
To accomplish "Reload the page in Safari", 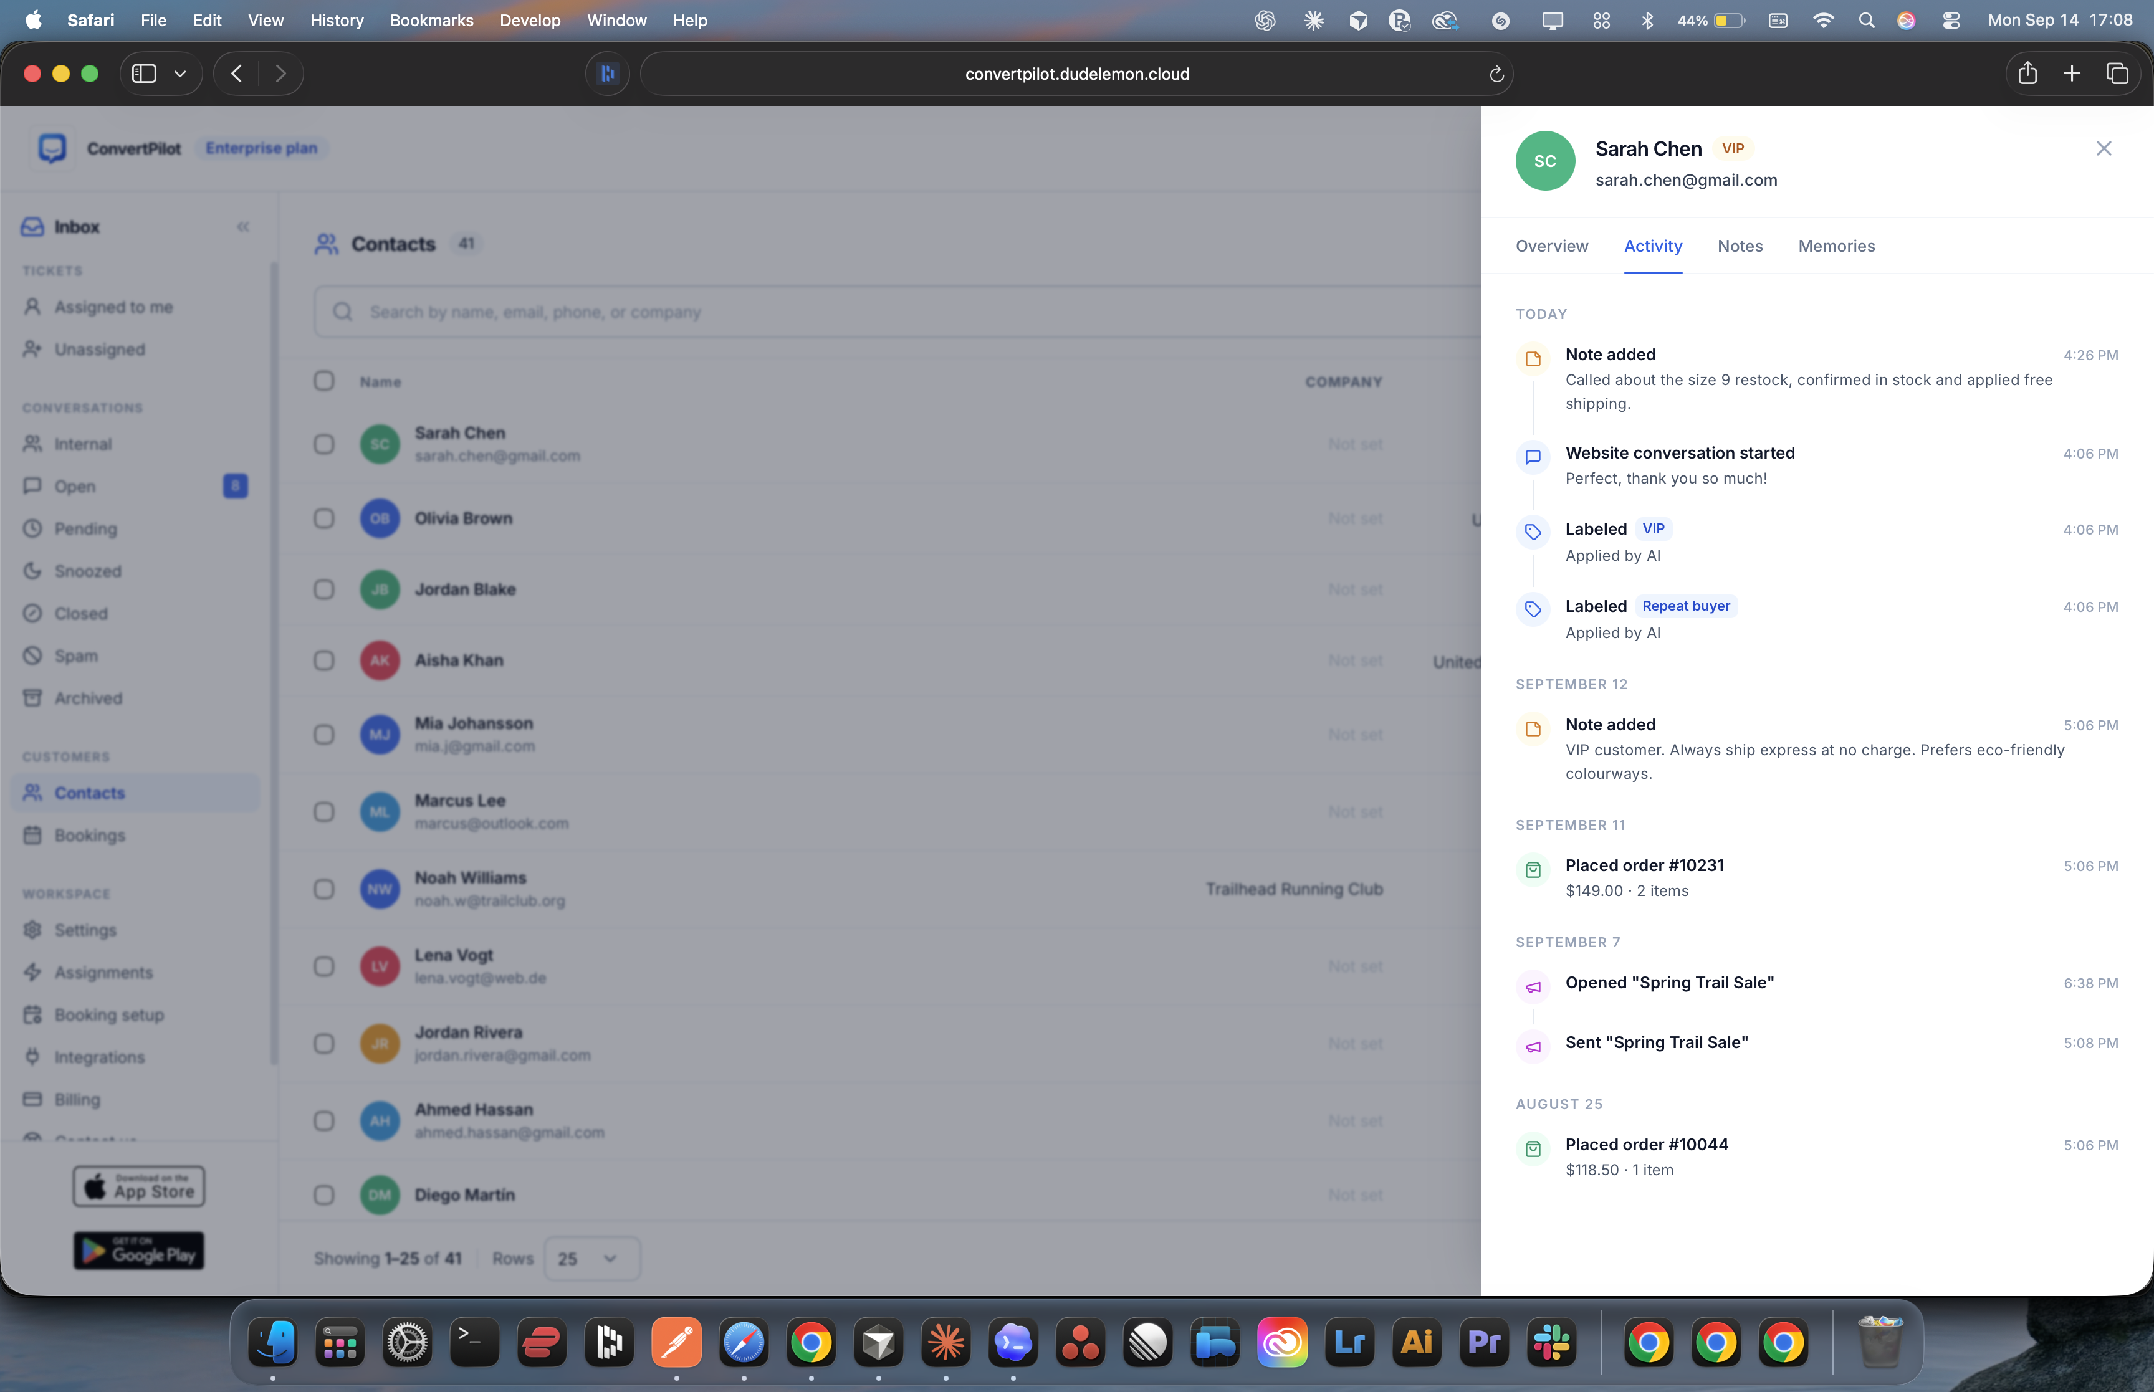I will pos(1496,74).
